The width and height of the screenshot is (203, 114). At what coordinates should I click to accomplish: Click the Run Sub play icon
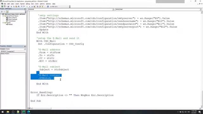(x=27, y=6)
